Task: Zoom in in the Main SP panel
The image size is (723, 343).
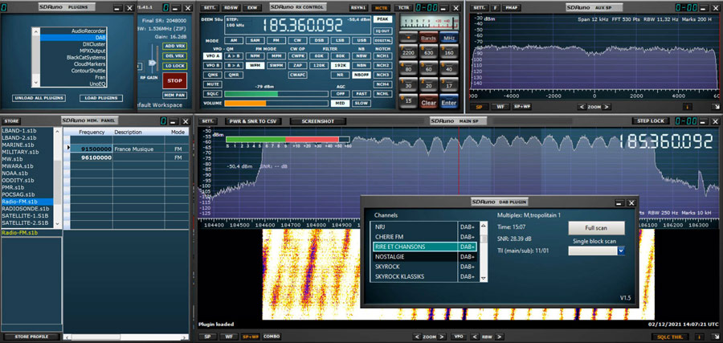Action: coord(442,337)
